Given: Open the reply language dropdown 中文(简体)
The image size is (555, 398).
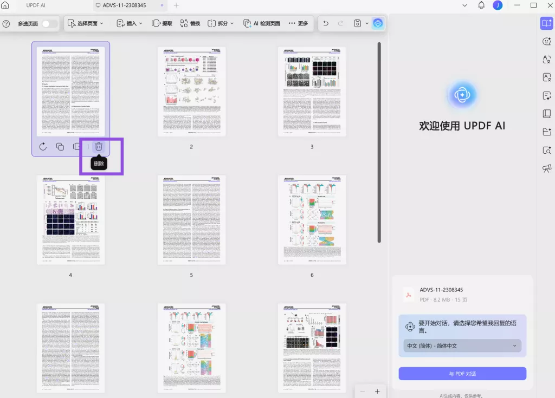Looking at the screenshot, I should pyautogui.click(x=461, y=345).
